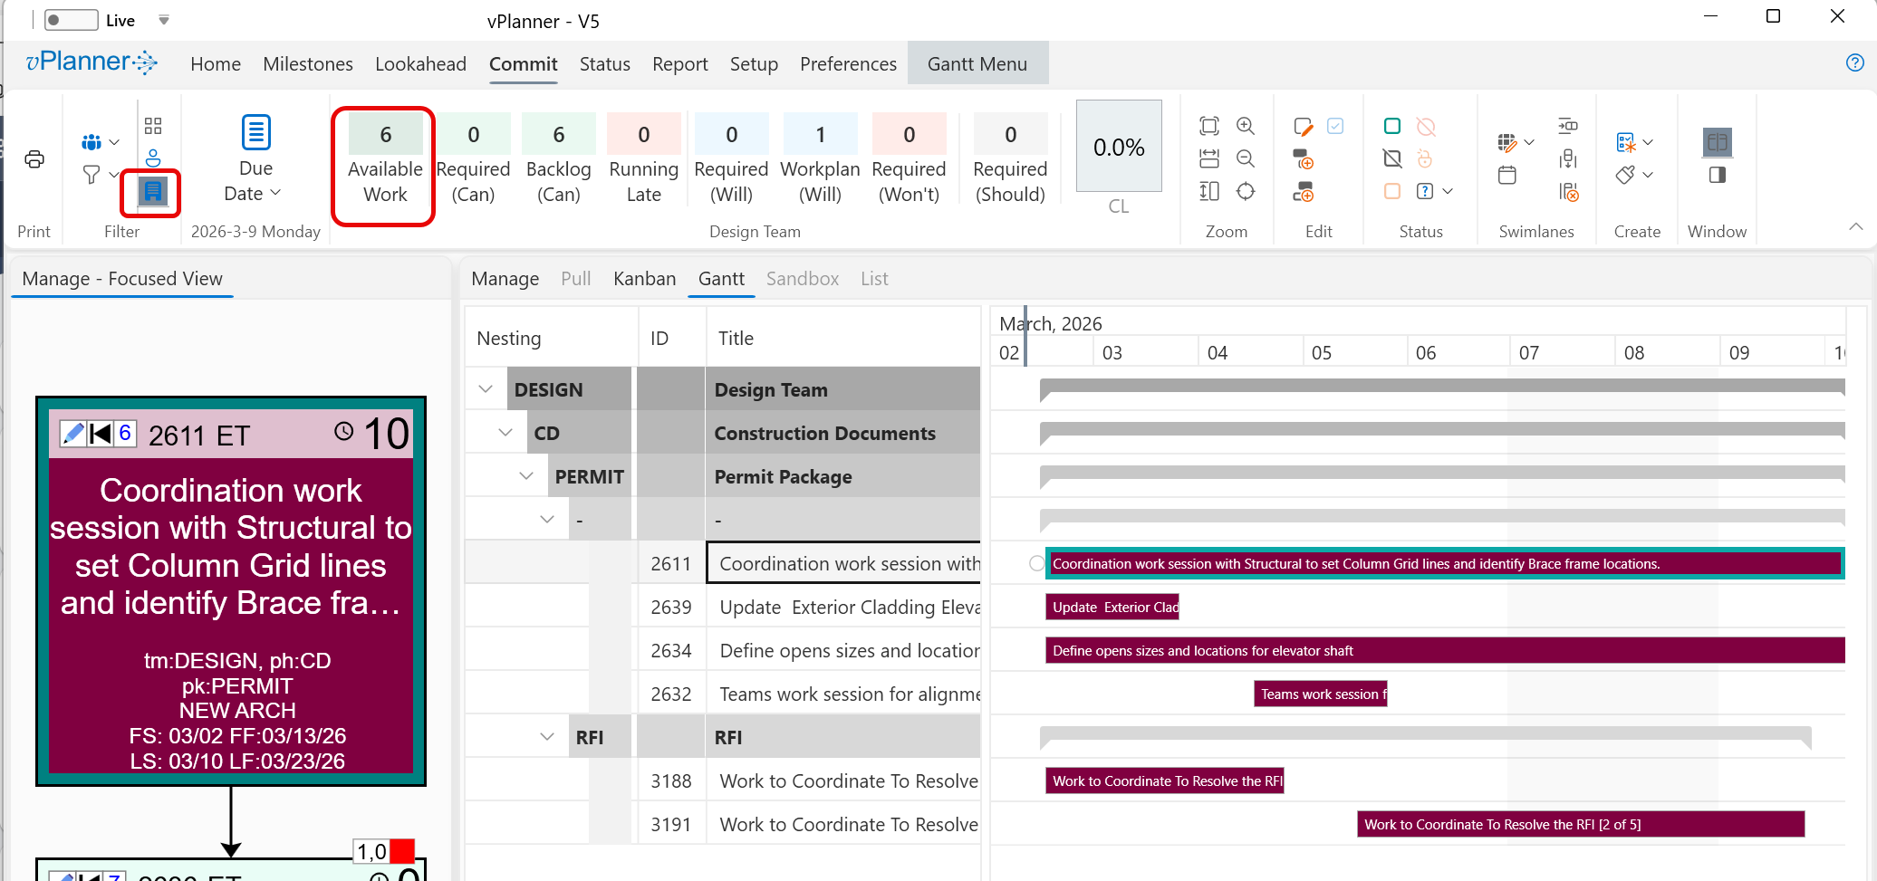Toggle the Live switch in the title bar
This screenshot has height=881, width=1877.
click(x=71, y=20)
